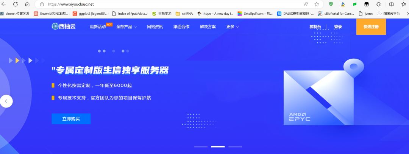Click text 专属技术支持，官方团队为您的项目保驾护航
Image resolution: width=409 pixels, height=154 pixels.
[105, 98]
